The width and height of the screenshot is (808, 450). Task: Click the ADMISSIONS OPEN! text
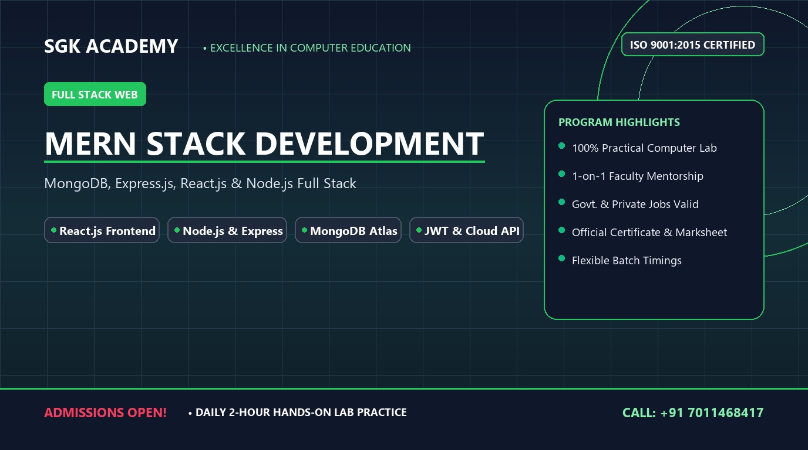click(x=105, y=412)
